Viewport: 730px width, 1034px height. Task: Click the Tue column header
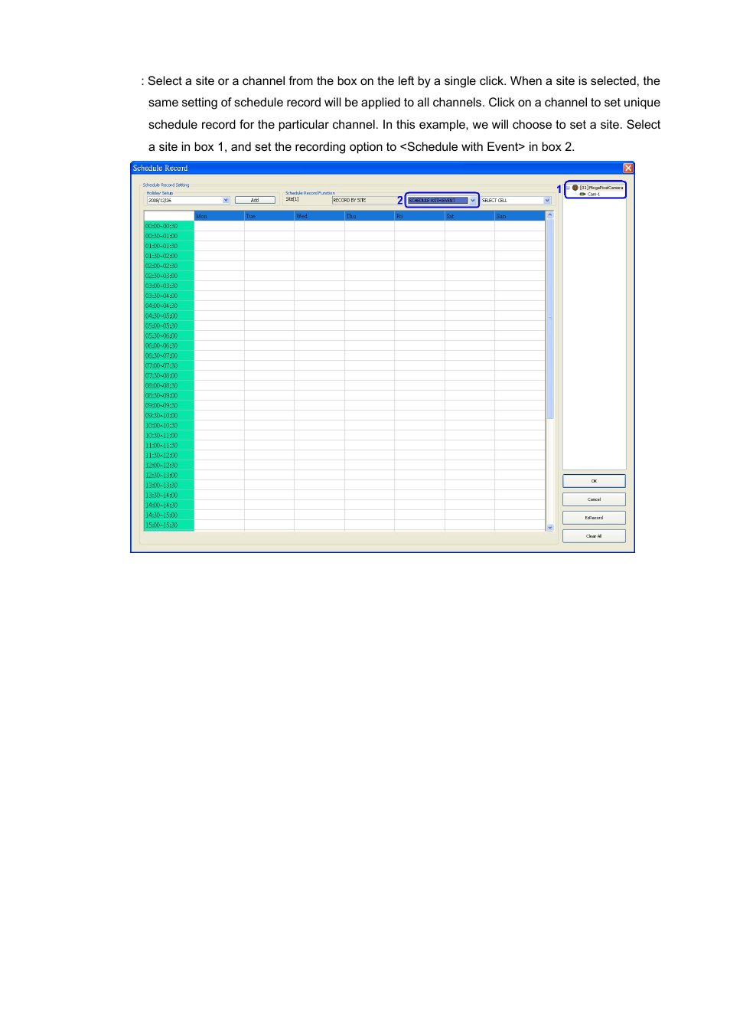[269, 216]
